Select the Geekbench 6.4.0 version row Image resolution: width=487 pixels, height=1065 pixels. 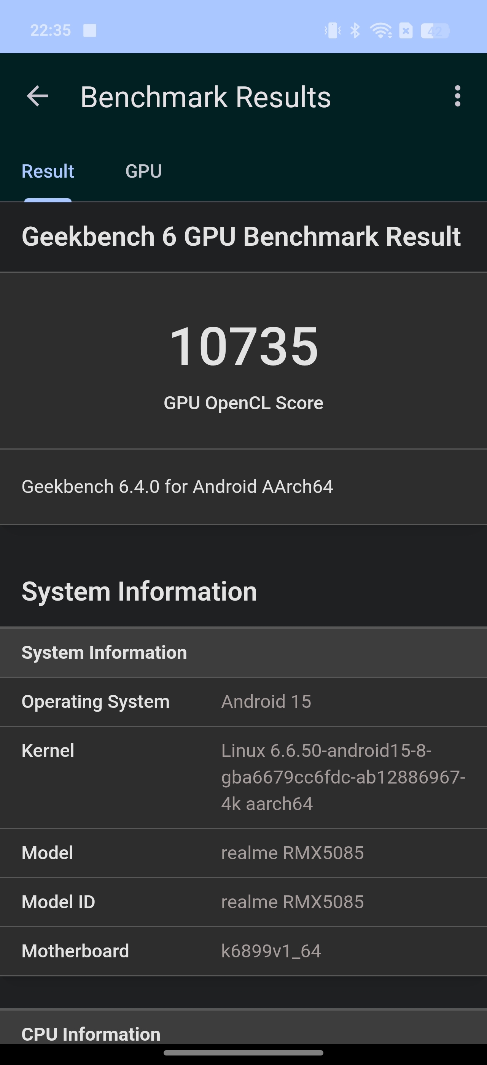click(x=243, y=487)
